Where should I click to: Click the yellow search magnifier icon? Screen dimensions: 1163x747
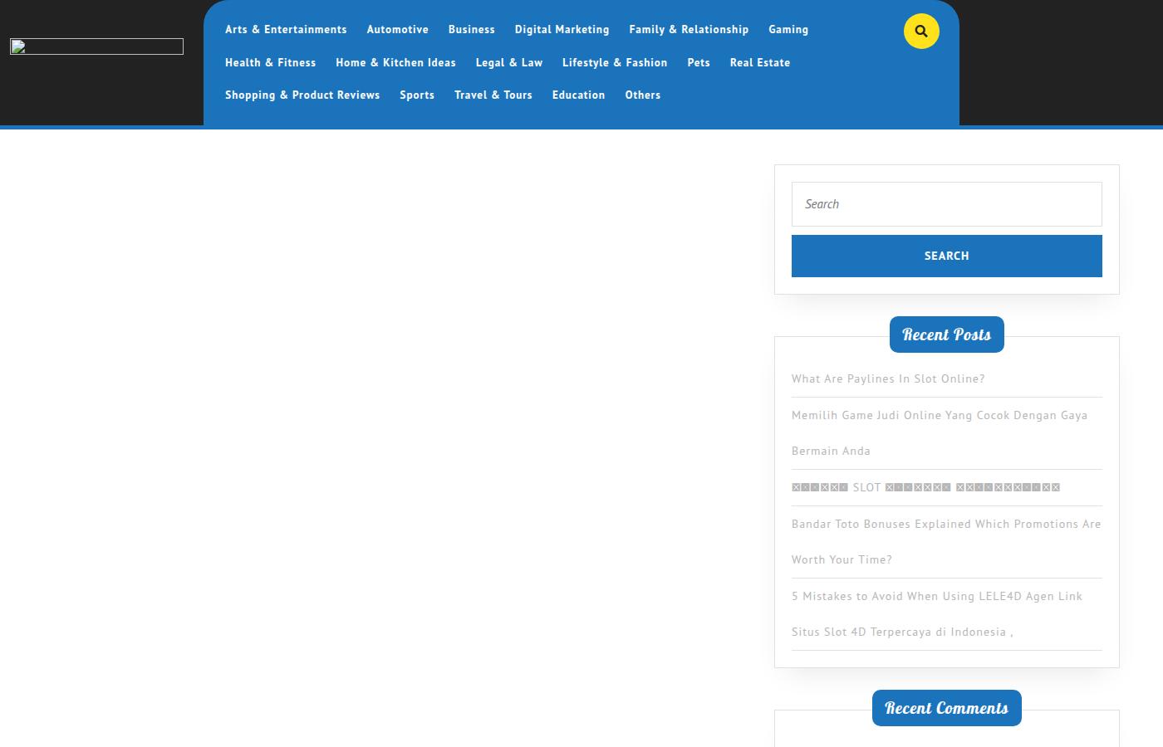pos(921,32)
